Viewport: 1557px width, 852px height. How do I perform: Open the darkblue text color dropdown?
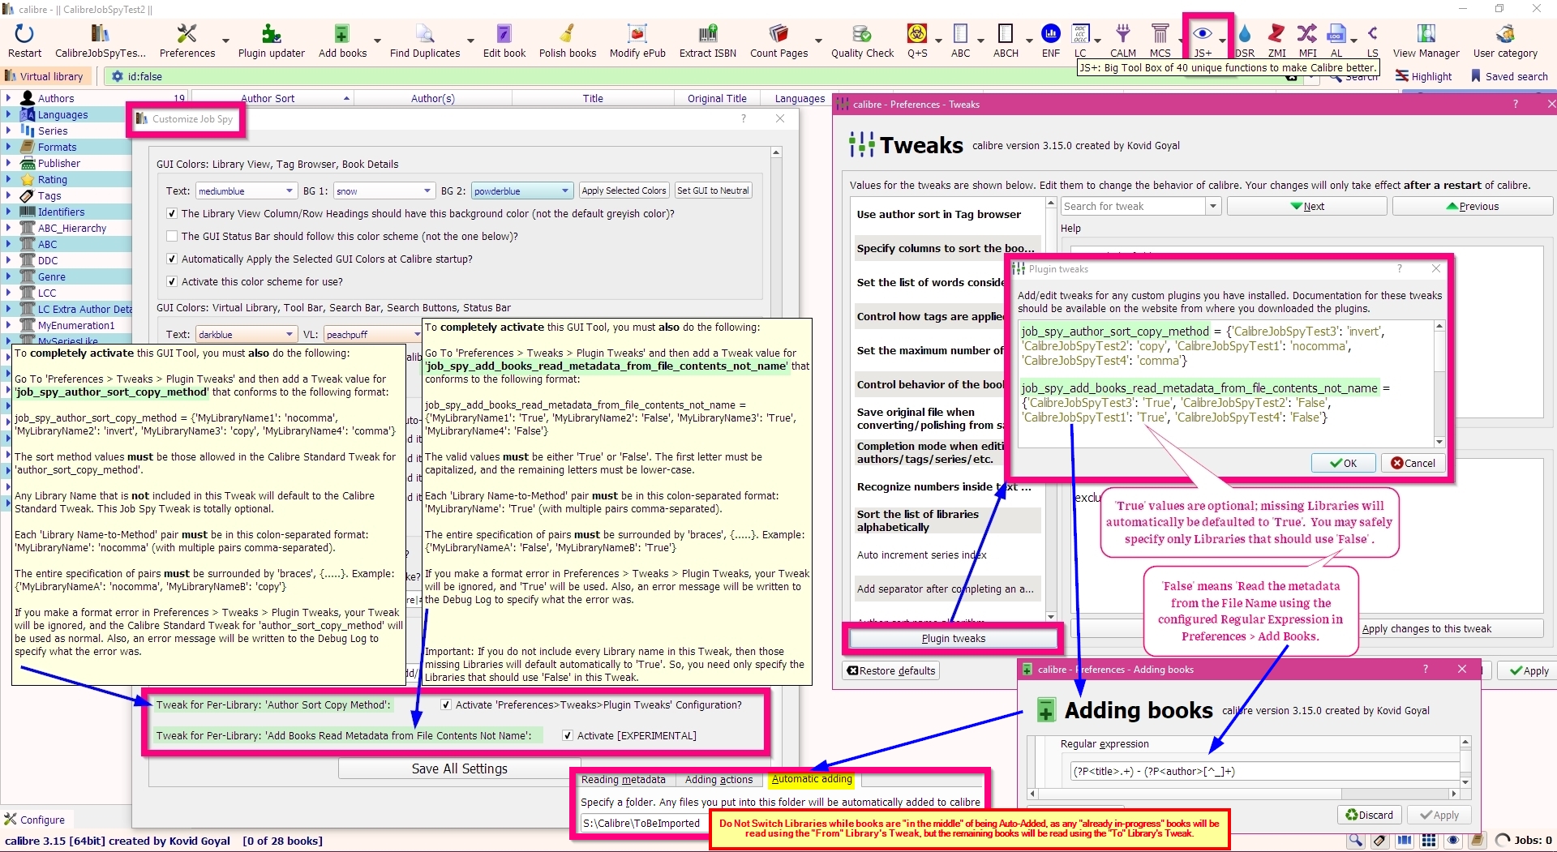(247, 335)
